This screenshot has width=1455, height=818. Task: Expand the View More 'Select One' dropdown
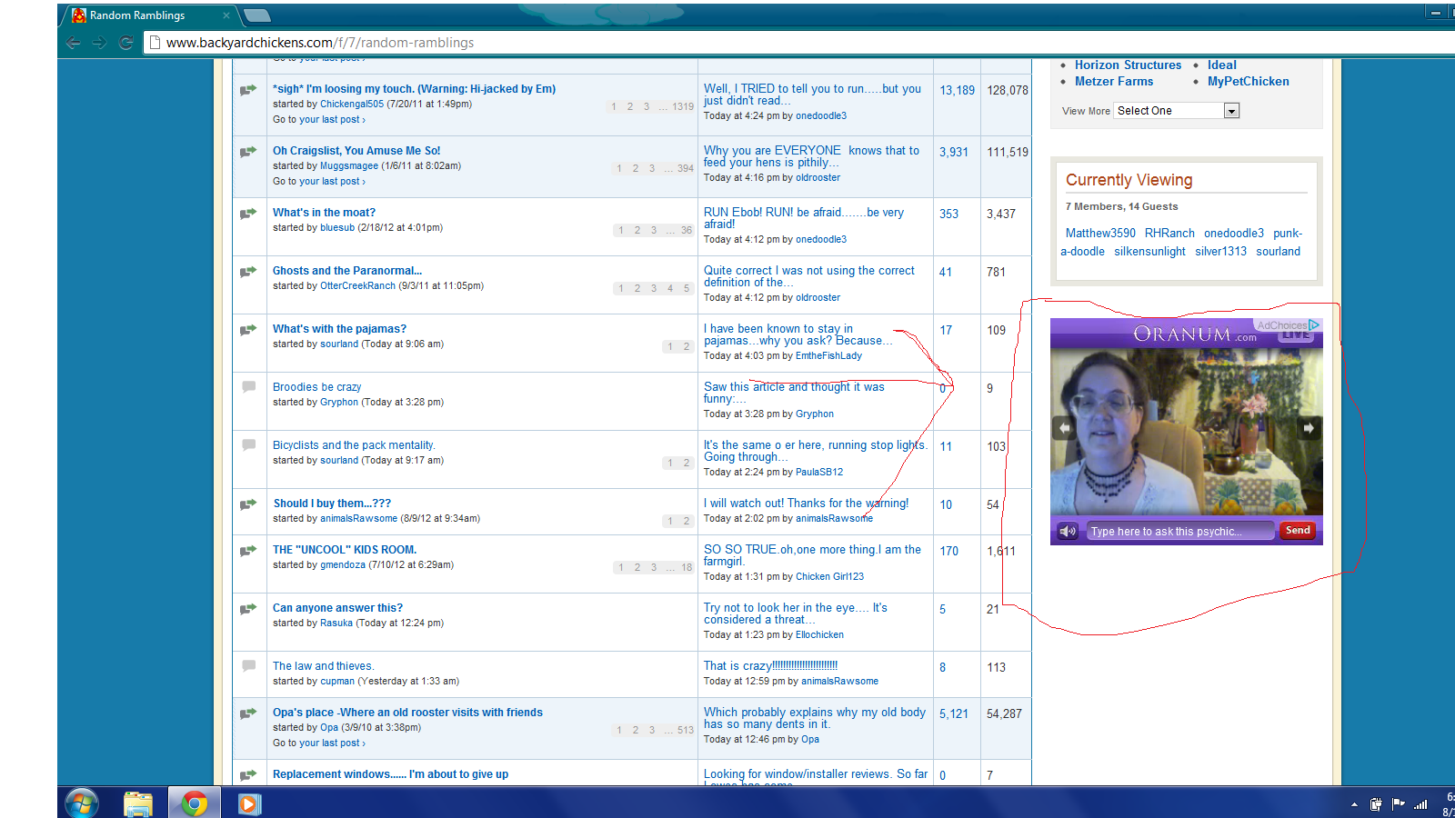1231,111
